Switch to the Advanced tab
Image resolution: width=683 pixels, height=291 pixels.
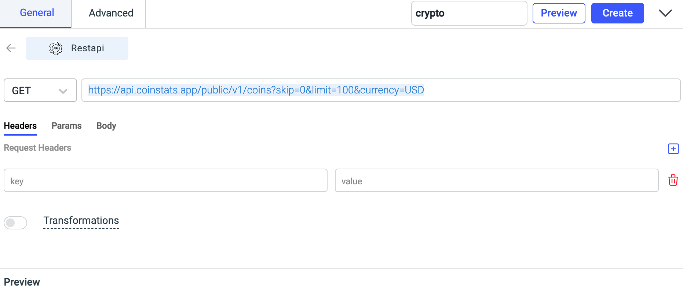click(111, 13)
